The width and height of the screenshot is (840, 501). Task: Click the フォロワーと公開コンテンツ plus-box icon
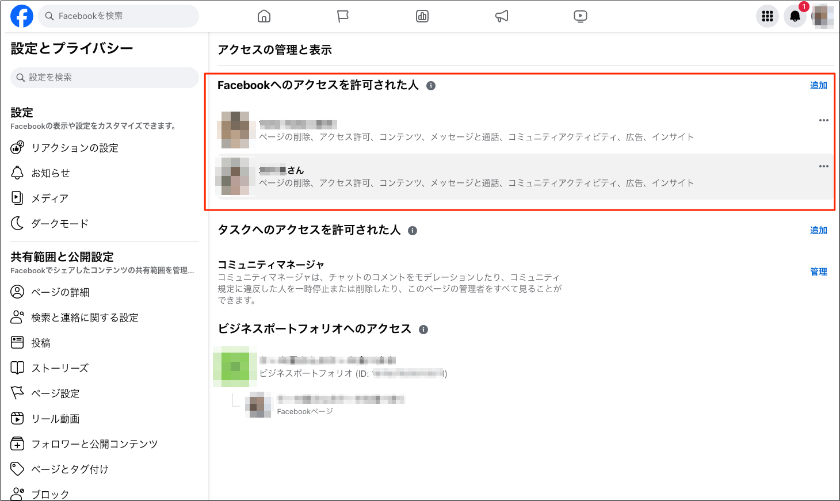coord(17,443)
